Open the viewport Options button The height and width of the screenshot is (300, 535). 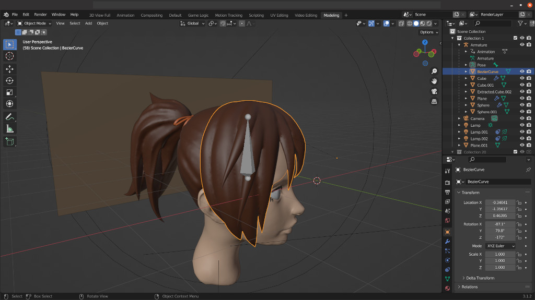click(428, 32)
